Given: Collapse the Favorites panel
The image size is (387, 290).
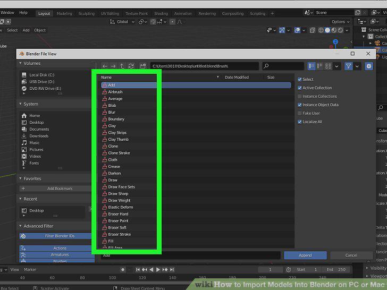Looking at the screenshot, I should pos(21,178).
